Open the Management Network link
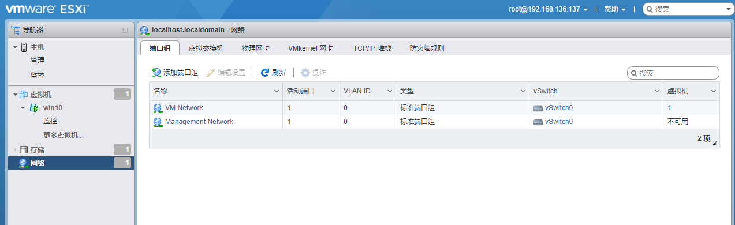Image resolution: width=735 pixels, height=225 pixels. point(199,122)
